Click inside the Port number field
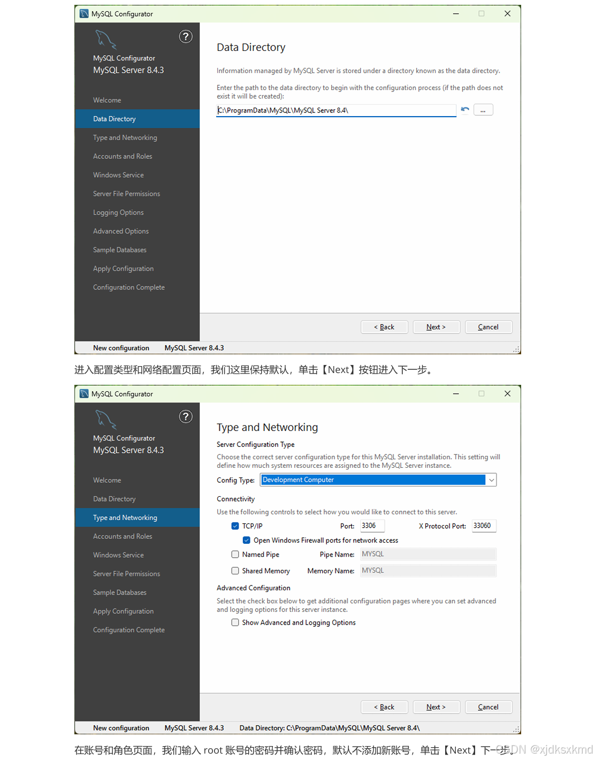This screenshot has width=595, height=760. tap(371, 526)
